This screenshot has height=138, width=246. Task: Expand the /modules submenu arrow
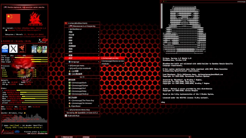tap(123, 64)
